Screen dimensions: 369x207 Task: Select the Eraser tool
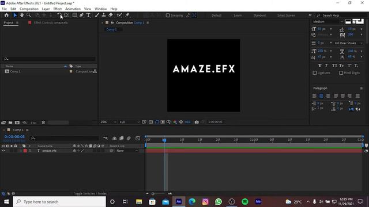[111, 16]
